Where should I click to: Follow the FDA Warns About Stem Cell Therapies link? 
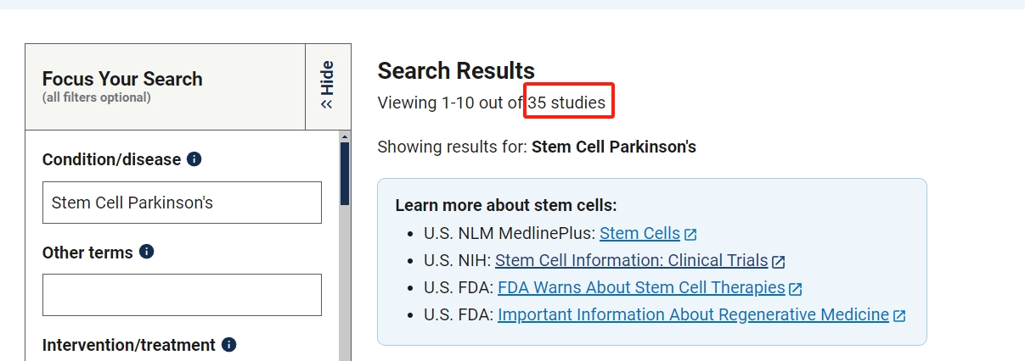(641, 287)
